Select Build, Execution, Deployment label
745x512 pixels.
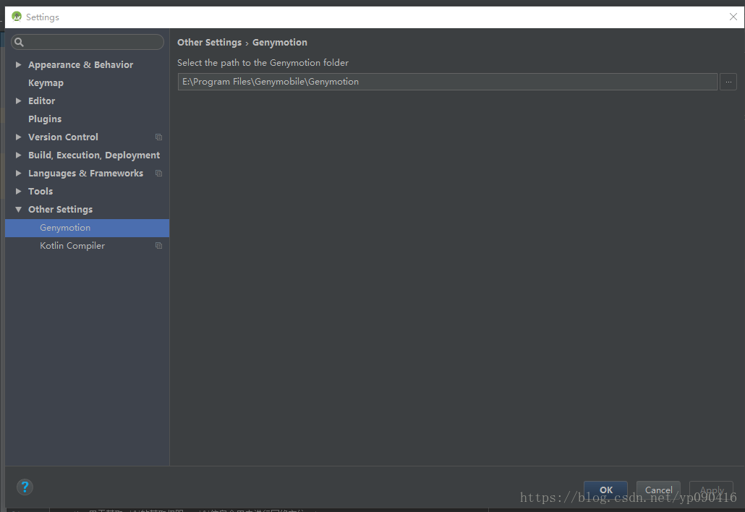(94, 155)
